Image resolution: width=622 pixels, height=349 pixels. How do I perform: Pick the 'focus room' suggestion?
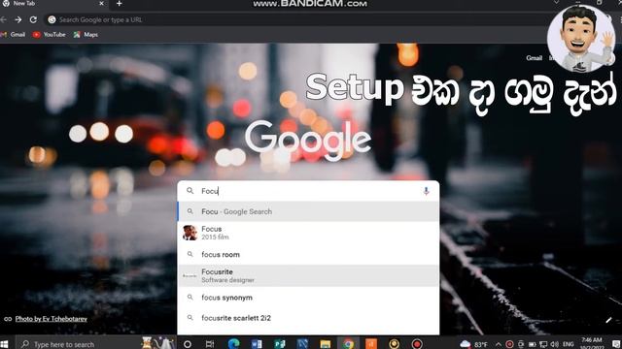(308, 254)
